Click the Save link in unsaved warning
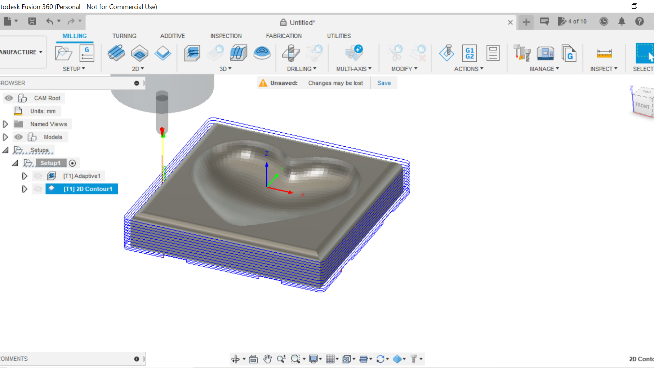The width and height of the screenshot is (654, 368). [384, 83]
